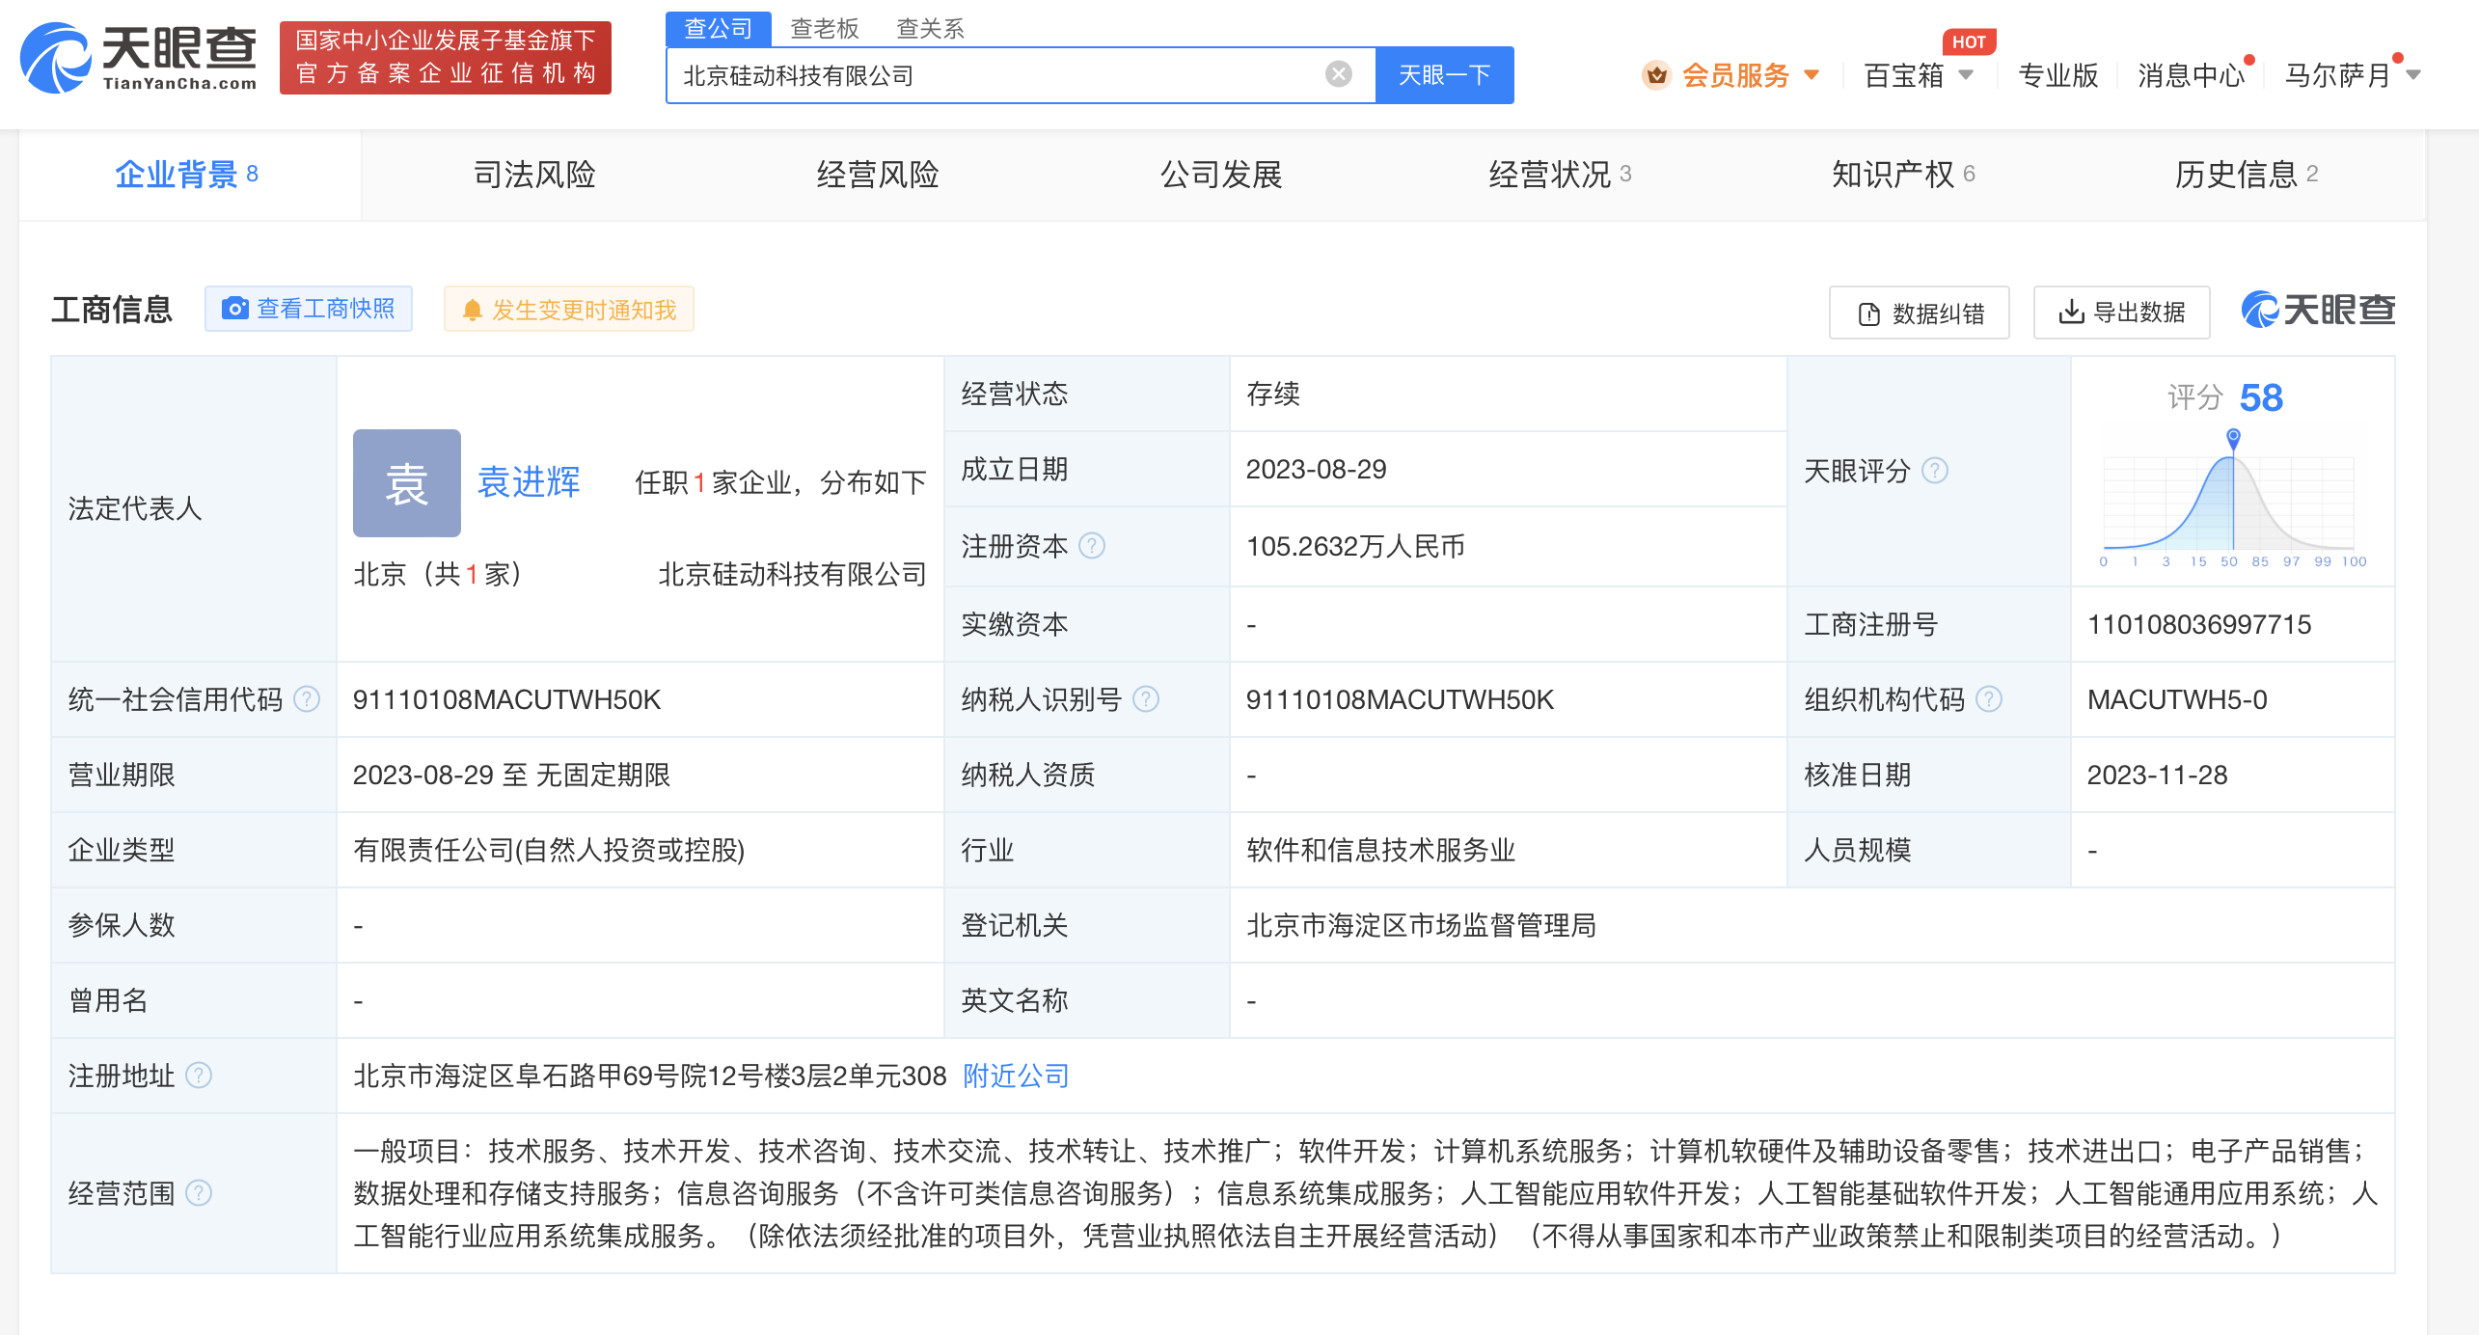
Task: Click the 附近公司 link
Action: (1014, 1076)
